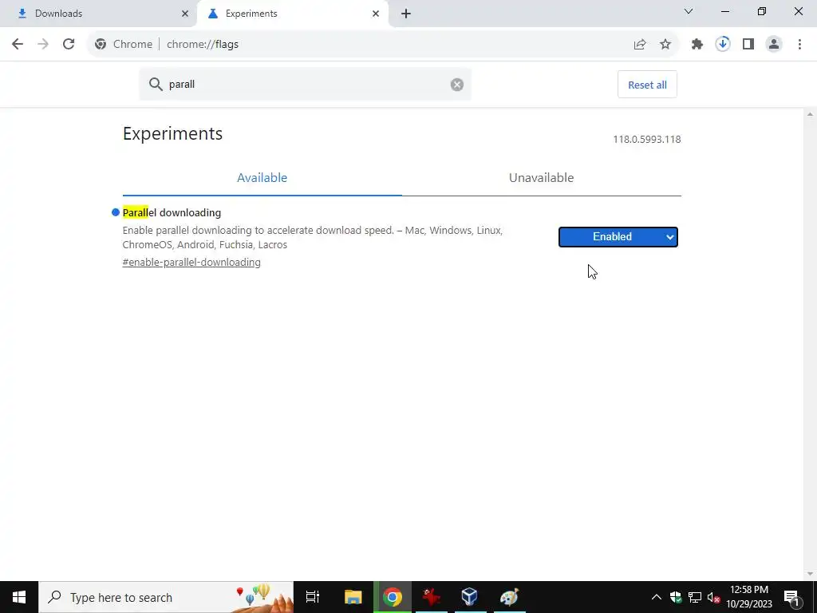Reload the chrome://flags page
817x613 pixels.
point(69,45)
